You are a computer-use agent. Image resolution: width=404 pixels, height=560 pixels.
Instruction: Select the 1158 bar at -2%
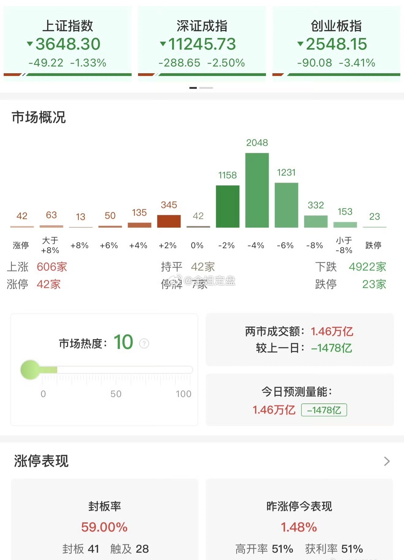(228, 206)
